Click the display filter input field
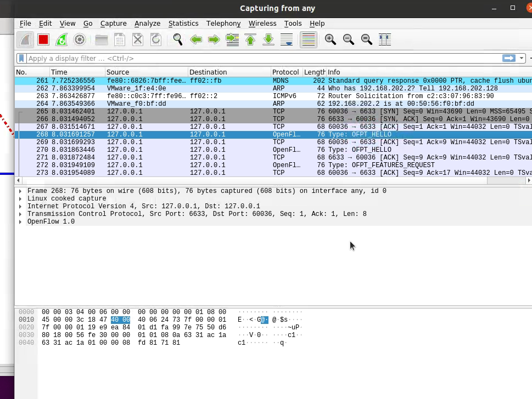The height and width of the screenshot is (399, 532). click(x=264, y=58)
